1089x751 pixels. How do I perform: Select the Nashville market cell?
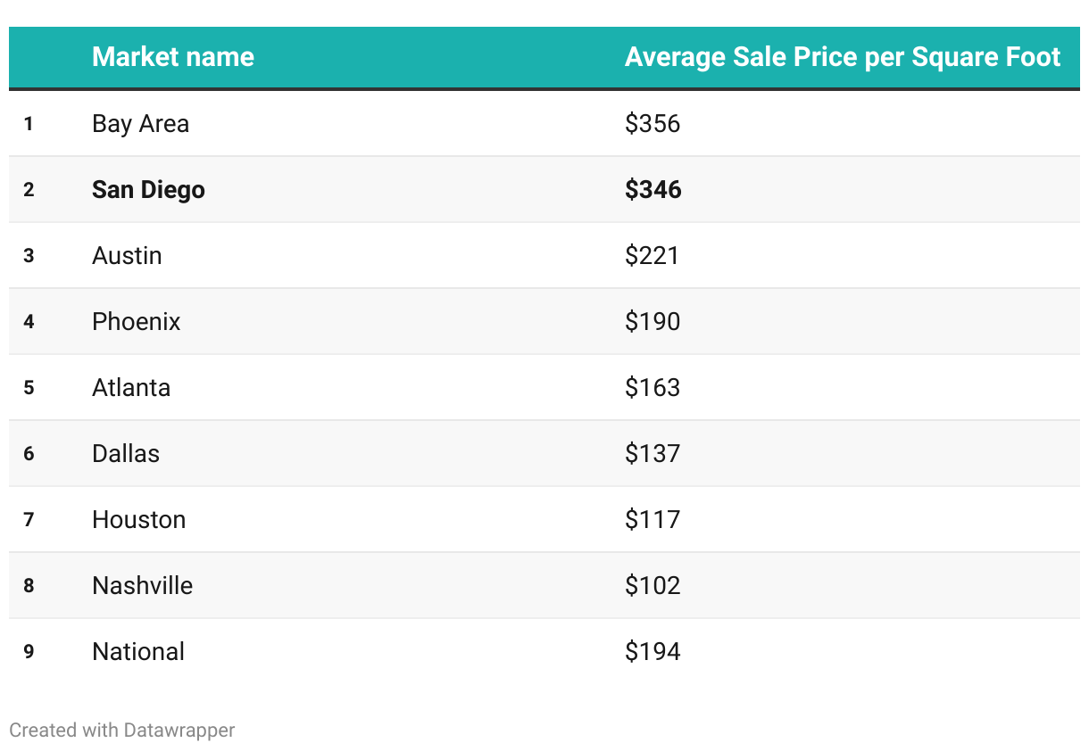click(x=142, y=585)
